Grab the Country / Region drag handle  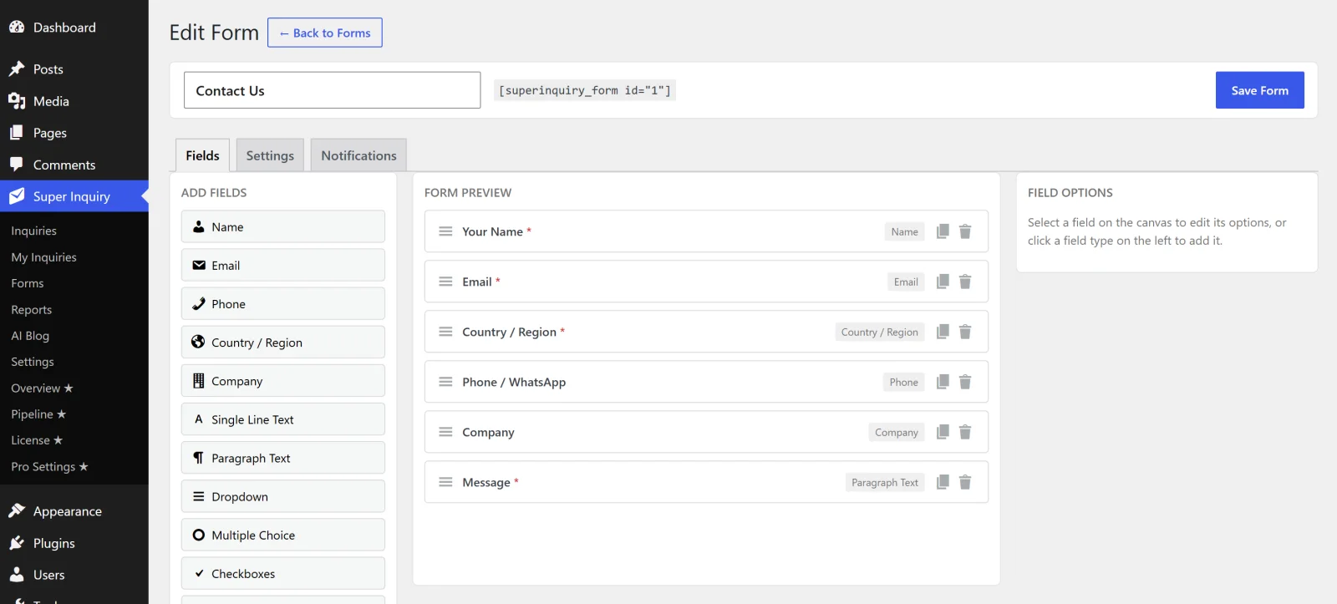(445, 332)
